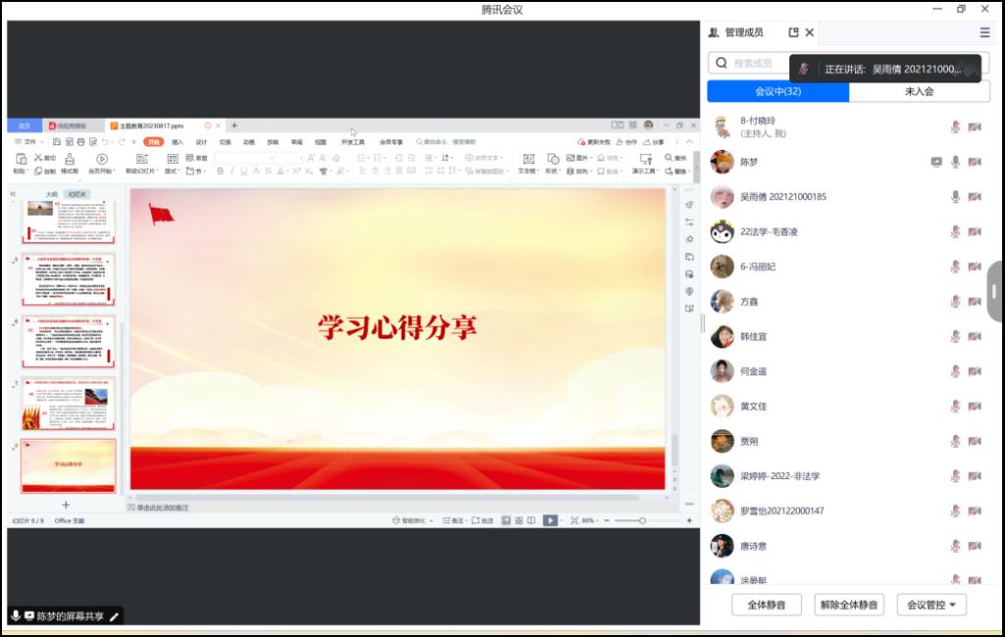Click the camera icon for 方鑫

(x=975, y=301)
